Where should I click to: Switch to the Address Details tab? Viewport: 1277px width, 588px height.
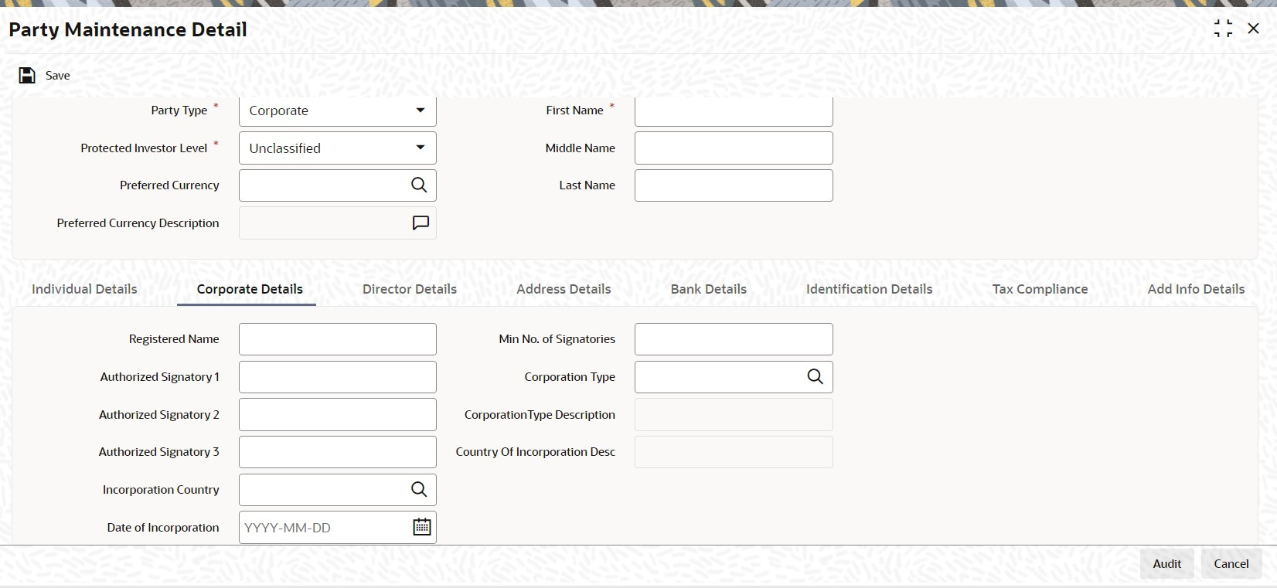click(x=564, y=289)
